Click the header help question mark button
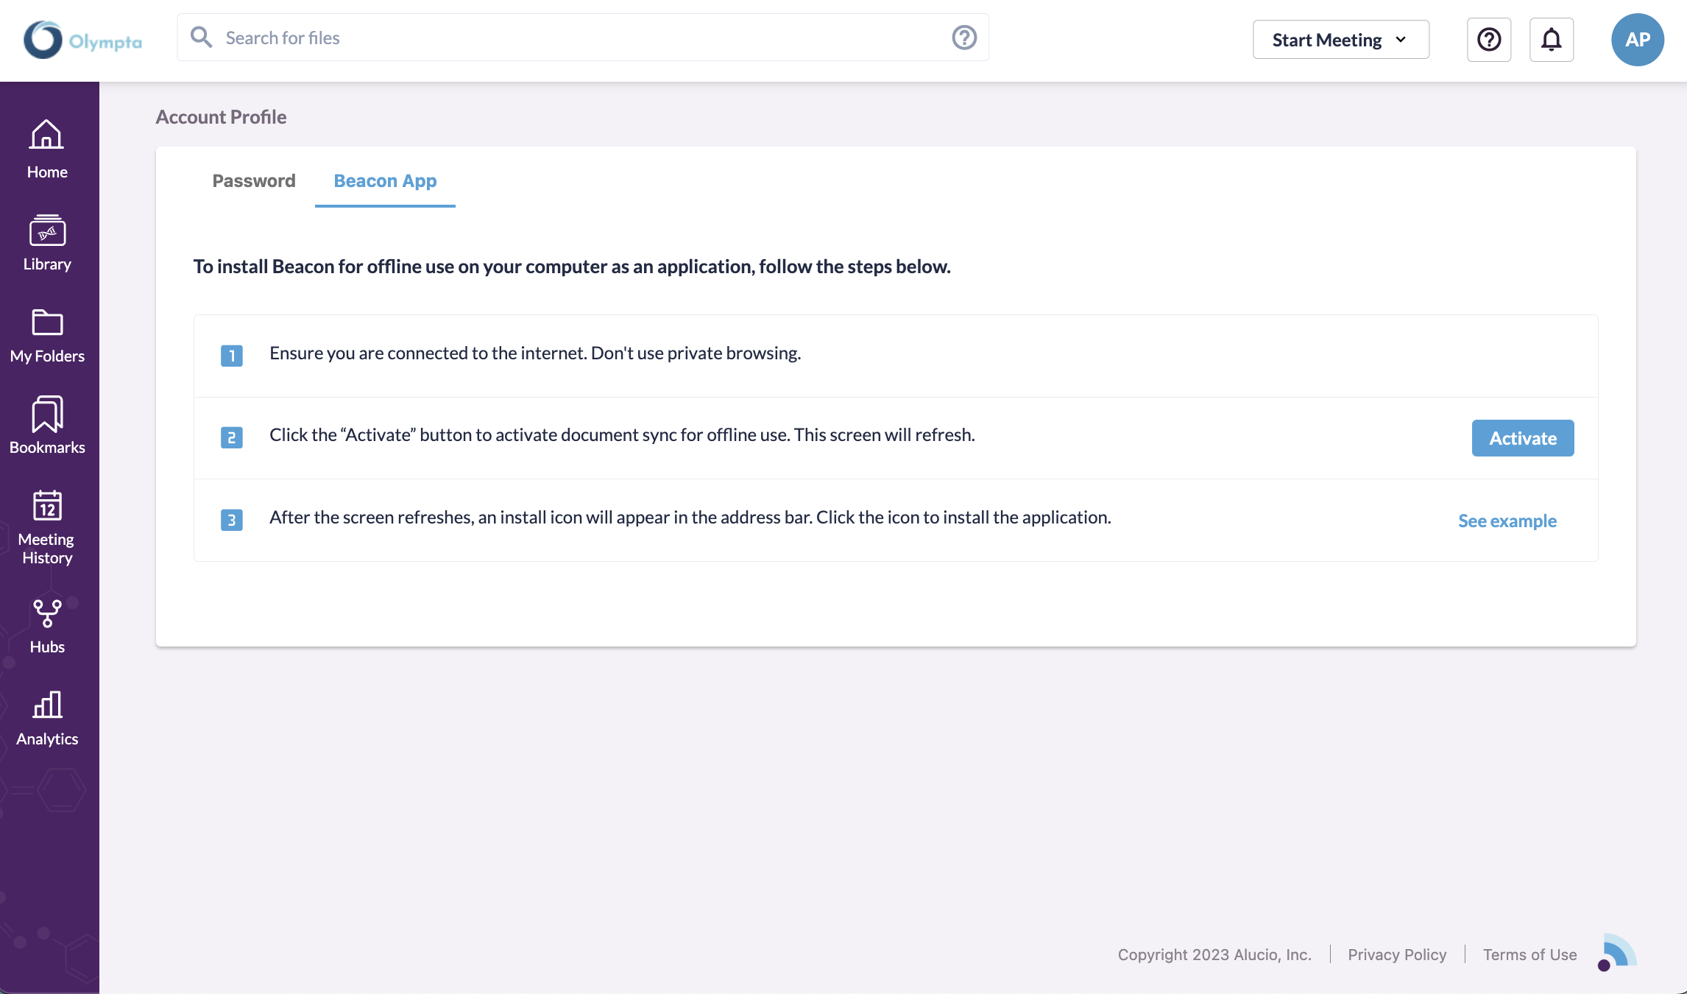This screenshot has height=994, width=1687. click(1489, 40)
